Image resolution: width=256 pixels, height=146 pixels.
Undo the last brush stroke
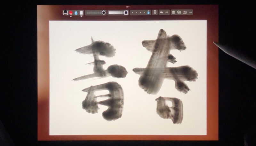161,12
